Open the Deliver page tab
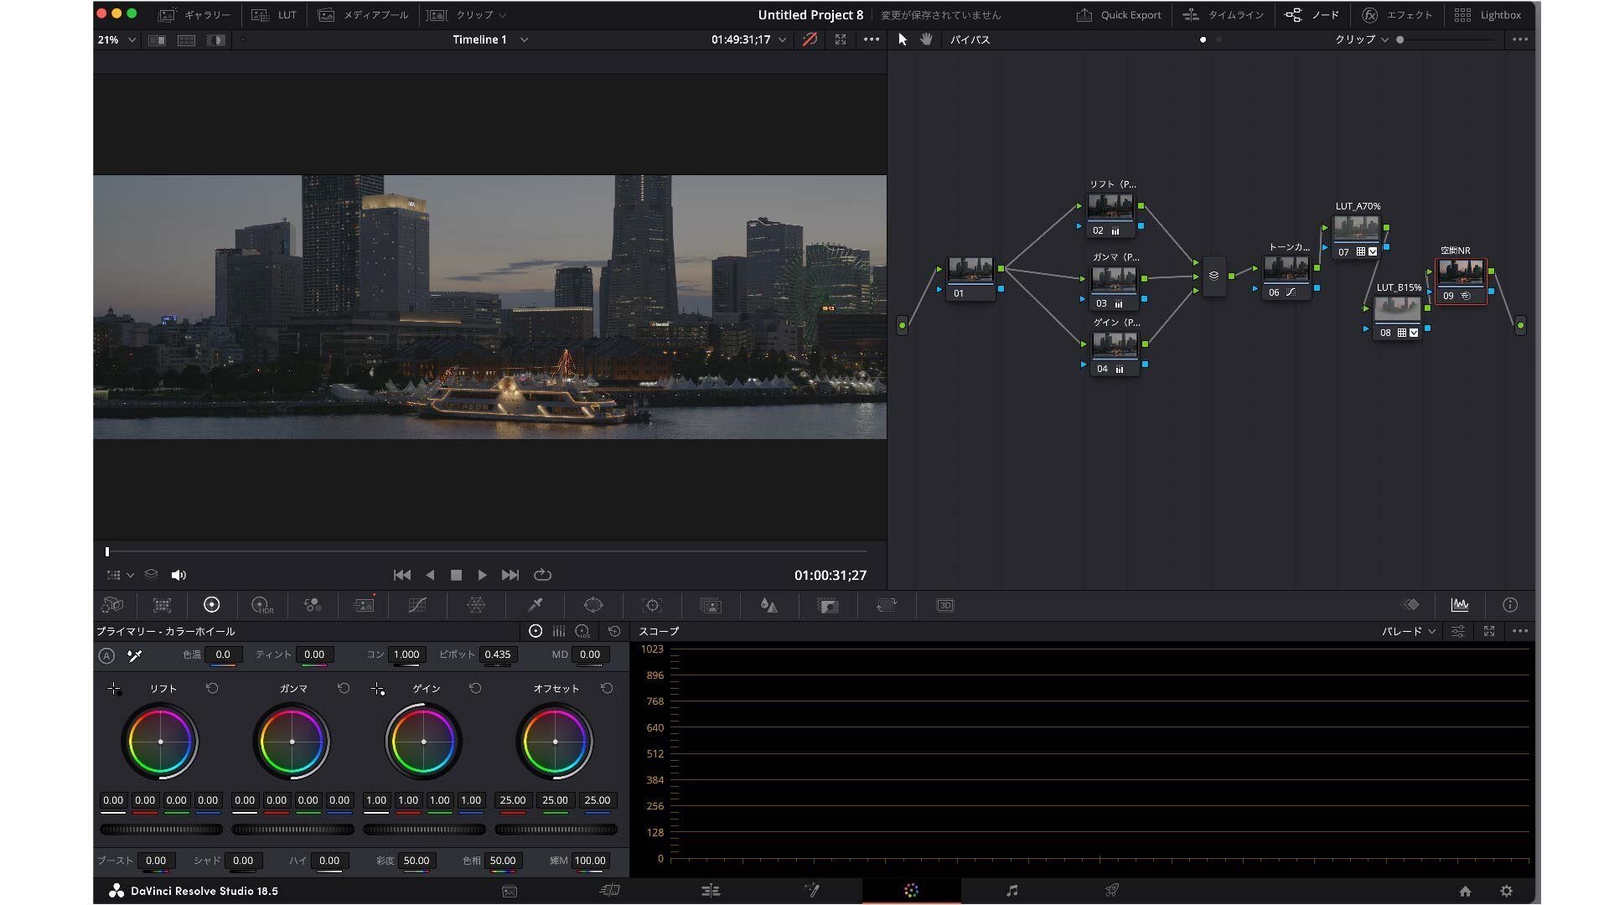 pyautogui.click(x=1112, y=891)
